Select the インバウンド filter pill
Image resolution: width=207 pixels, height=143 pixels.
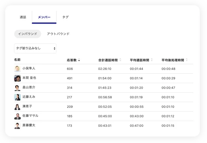(28, 34)
